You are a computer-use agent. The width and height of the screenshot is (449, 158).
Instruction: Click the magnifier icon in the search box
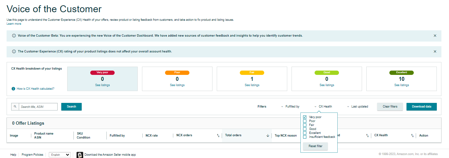pos(15,107)
